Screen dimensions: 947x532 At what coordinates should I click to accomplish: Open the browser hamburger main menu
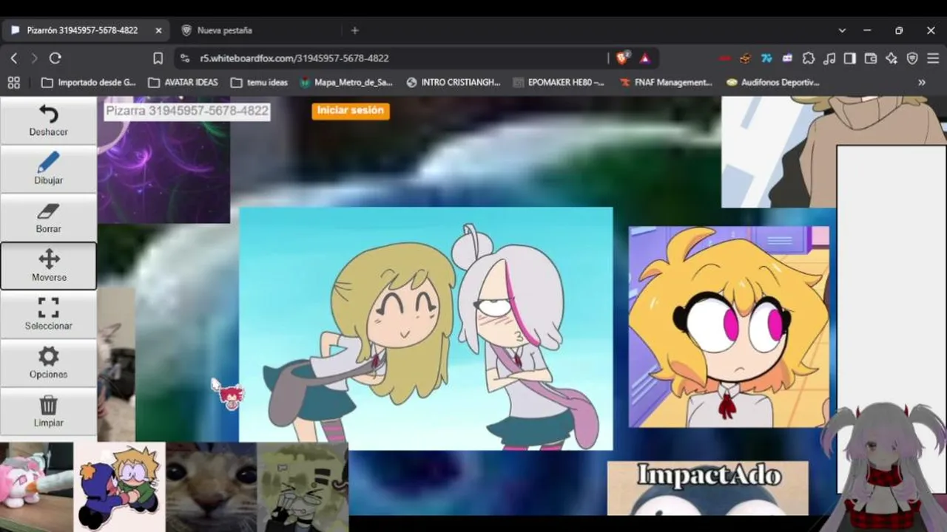933,58
